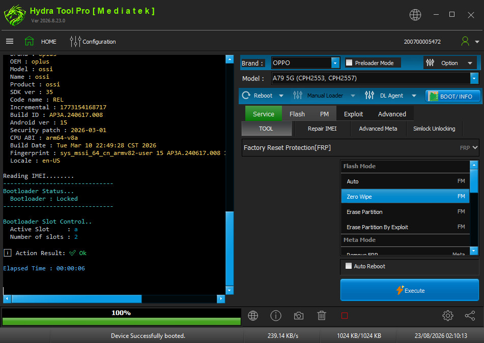Viewport: 484px width, 343px height.
Task: Open the Advanced Meta sub-tab
Action: pos(378,129)
